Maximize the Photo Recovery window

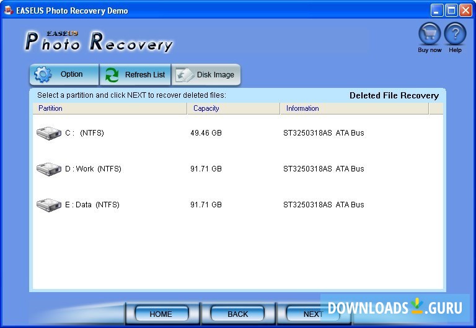[x=451, y=11]
